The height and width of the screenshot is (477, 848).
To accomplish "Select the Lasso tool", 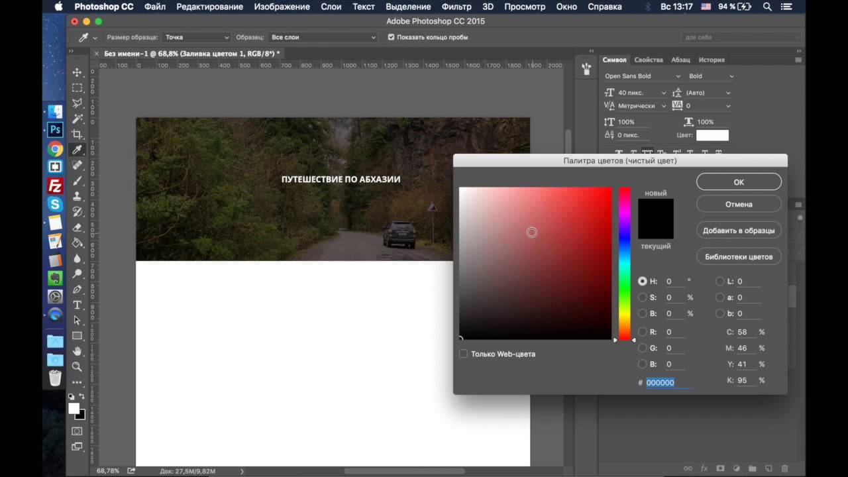I will pos(77,103).
